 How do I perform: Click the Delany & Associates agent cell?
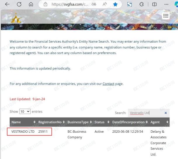tap(158, 143)
